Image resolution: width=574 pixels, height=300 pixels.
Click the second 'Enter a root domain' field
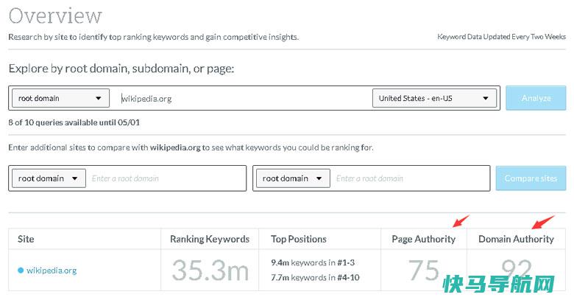(x=411, y=178)
